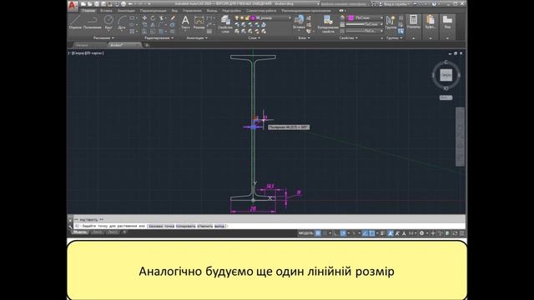Image resolution: width=534 pixels, height=300 pixels.
Task: Click Базовая точка command option
Action: 161,226
